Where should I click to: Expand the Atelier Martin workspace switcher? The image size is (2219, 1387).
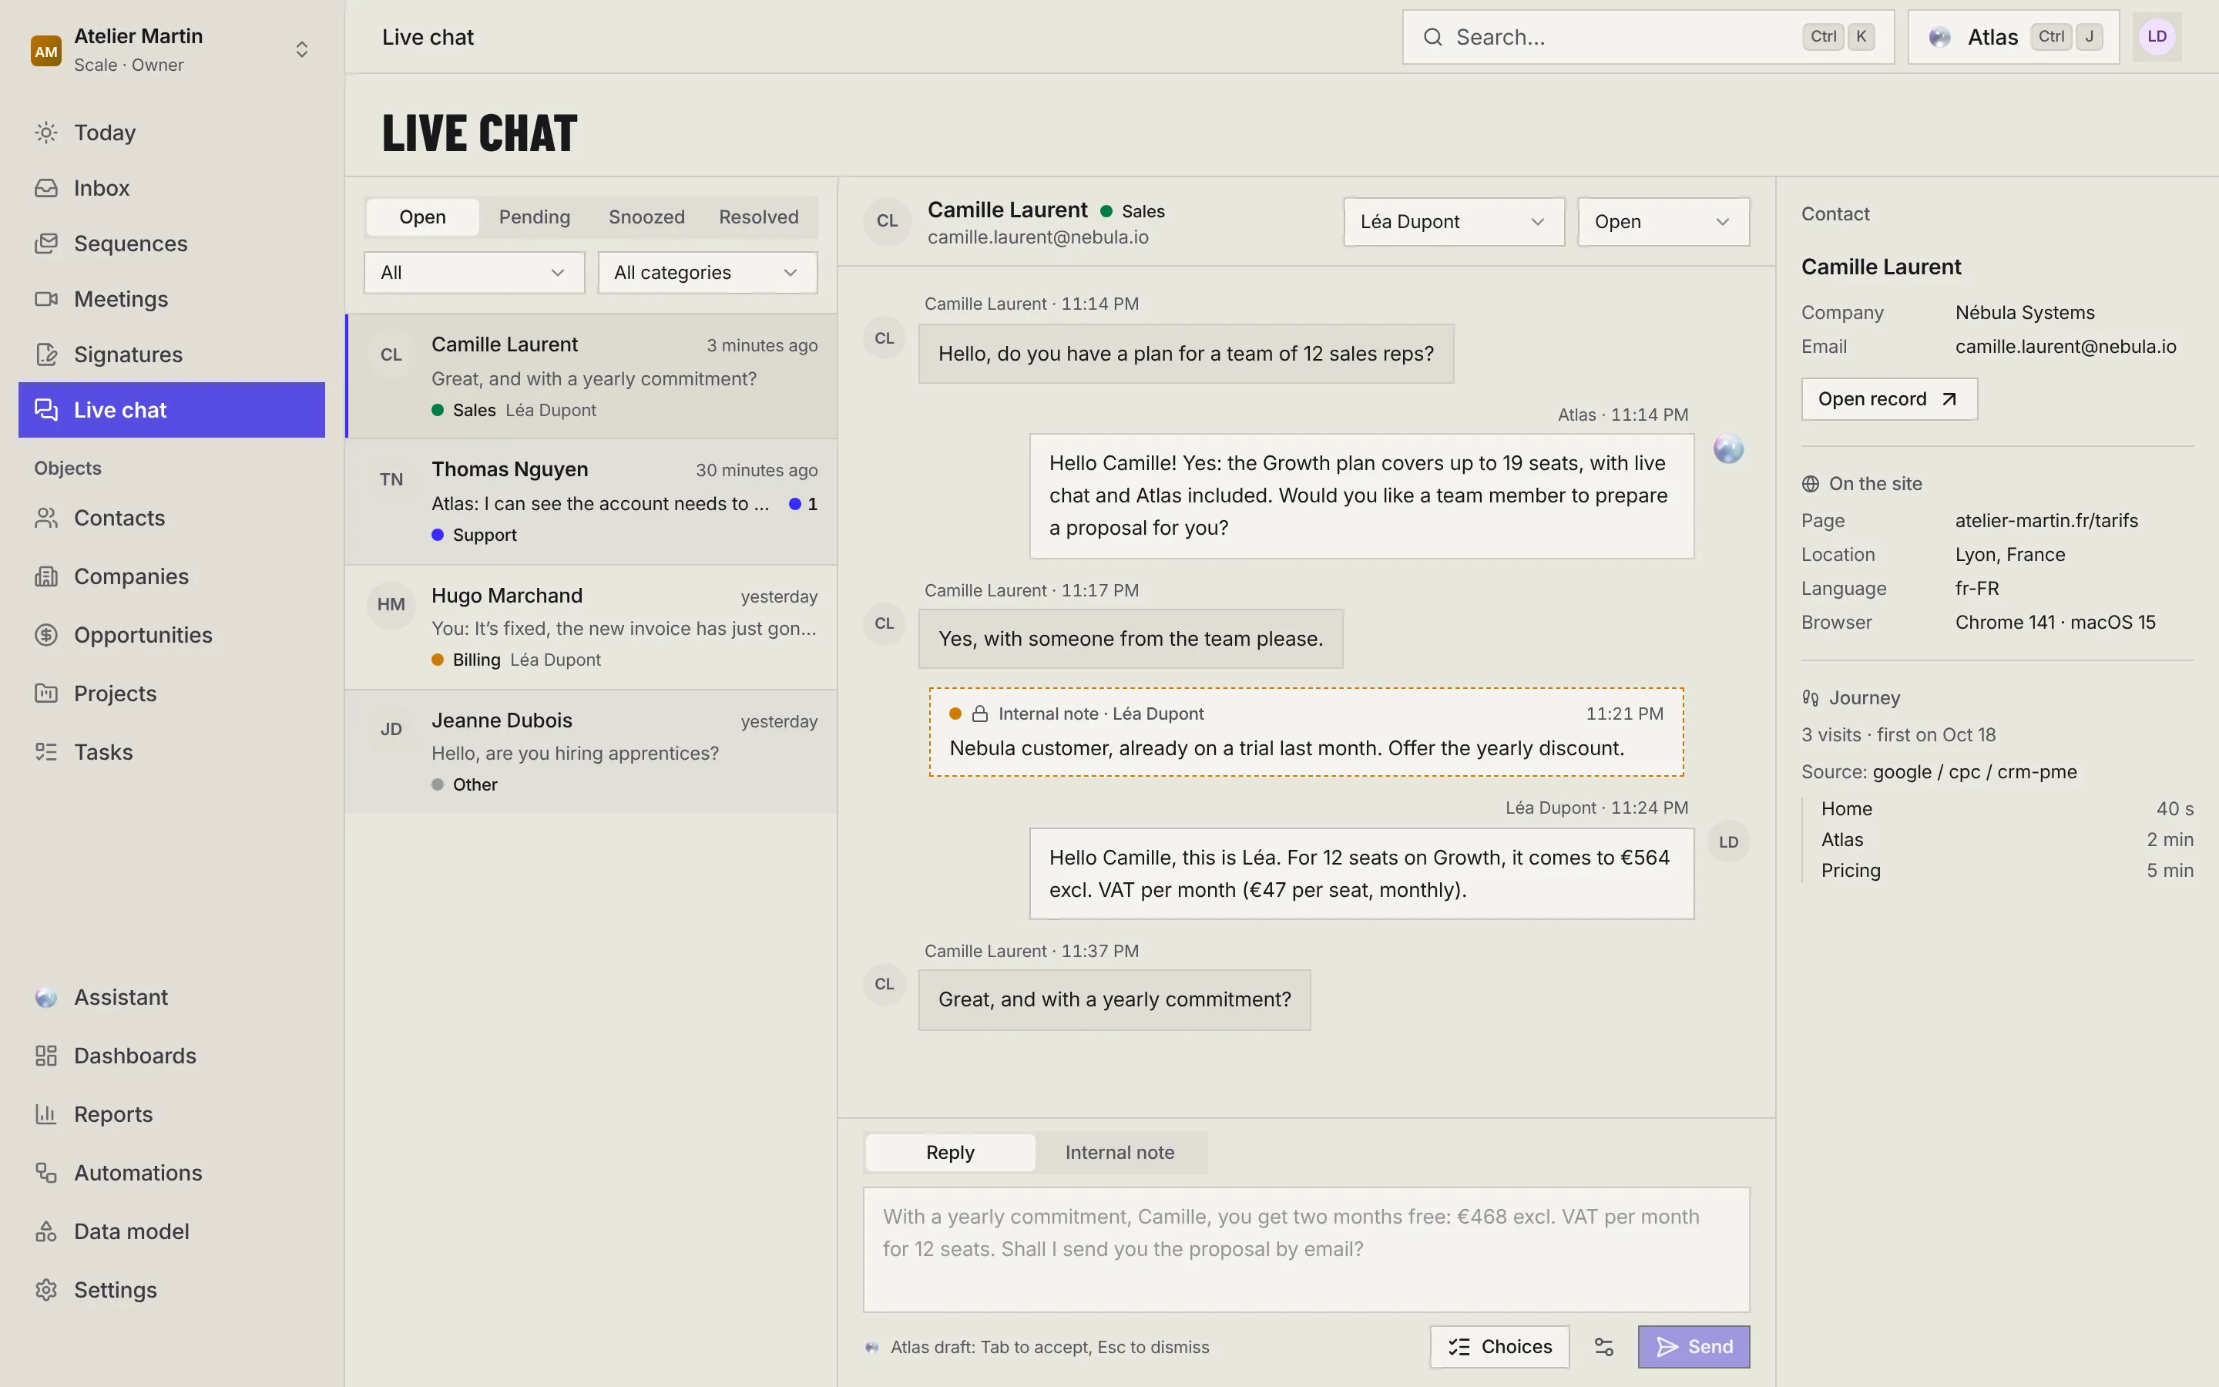(172, 49)
